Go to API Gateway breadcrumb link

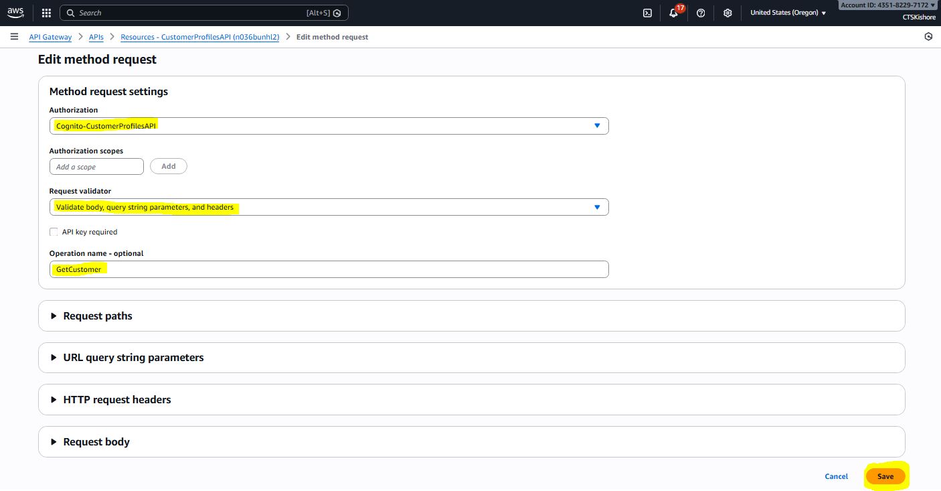point(50,37)
